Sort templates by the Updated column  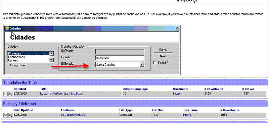(x=20, y=89)
